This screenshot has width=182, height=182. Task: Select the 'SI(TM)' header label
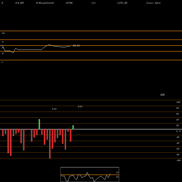click(x=69, y=3)
